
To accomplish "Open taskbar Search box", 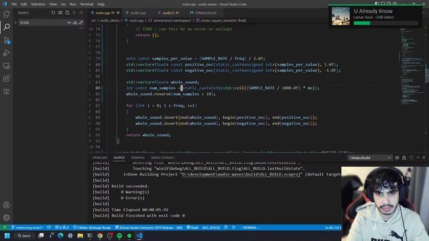I will click(24, 236).
